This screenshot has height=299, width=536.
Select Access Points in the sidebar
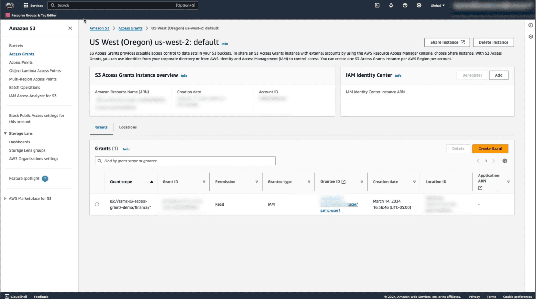[x=21, y=62]
